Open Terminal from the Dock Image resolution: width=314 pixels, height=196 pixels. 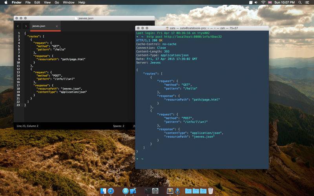pyautogui.click(x=148, y=191)
